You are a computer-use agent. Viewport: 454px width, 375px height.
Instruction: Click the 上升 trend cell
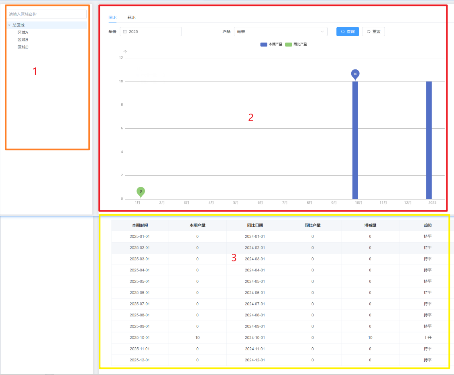(428, 338)
